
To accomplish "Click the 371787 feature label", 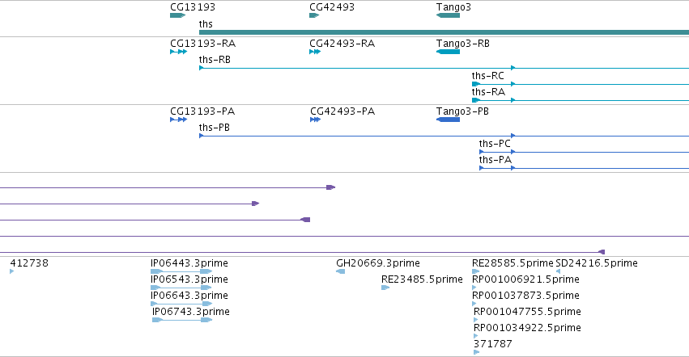I will point(492,344).
